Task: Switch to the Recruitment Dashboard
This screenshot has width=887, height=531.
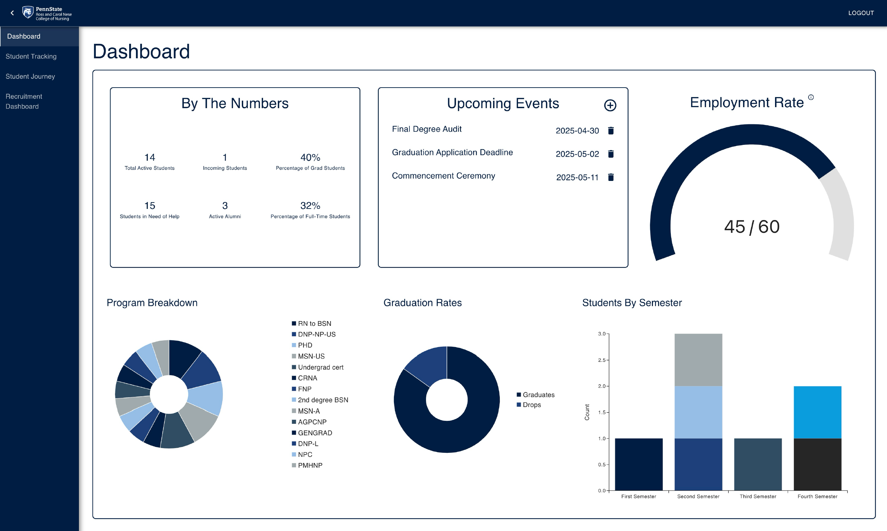Action: tap(23, 101)
